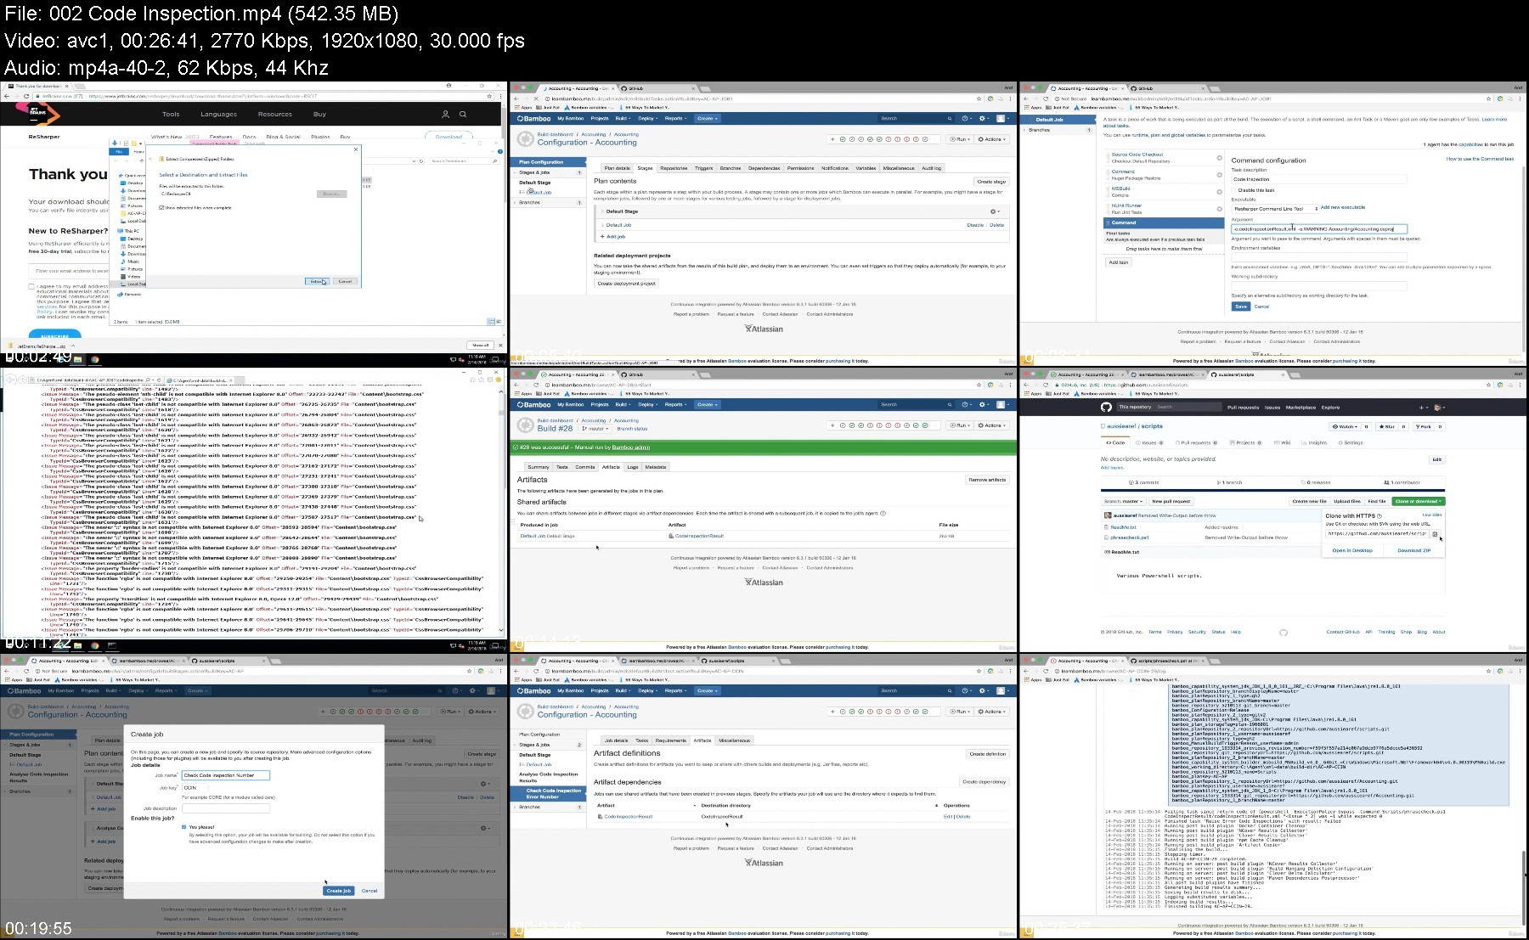The height and width of the screenshot is (940, 1529).
Task: Open phrasecheck.ps1 file in GitHub list
Action: pos(1130,538)
